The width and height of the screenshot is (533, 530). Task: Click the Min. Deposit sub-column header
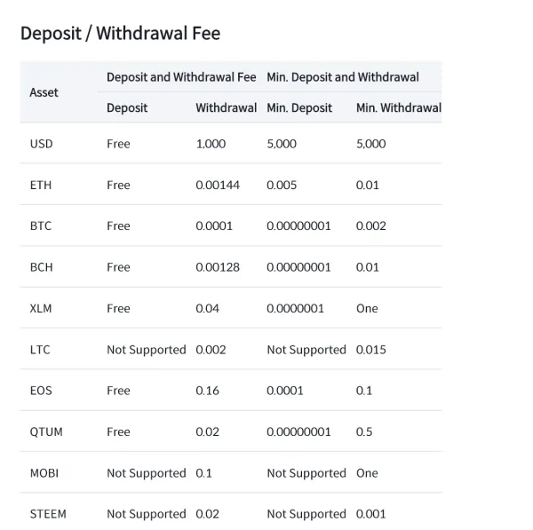299,107
